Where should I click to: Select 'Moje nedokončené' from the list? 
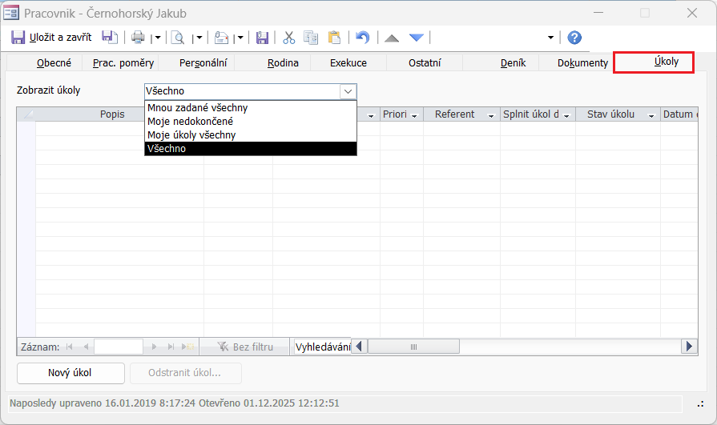pos(191,121)
